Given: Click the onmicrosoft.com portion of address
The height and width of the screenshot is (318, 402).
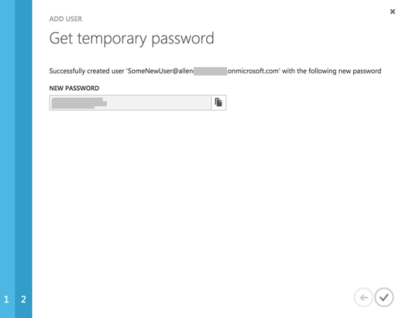Looking at the screenshot, I should (253, 71).
